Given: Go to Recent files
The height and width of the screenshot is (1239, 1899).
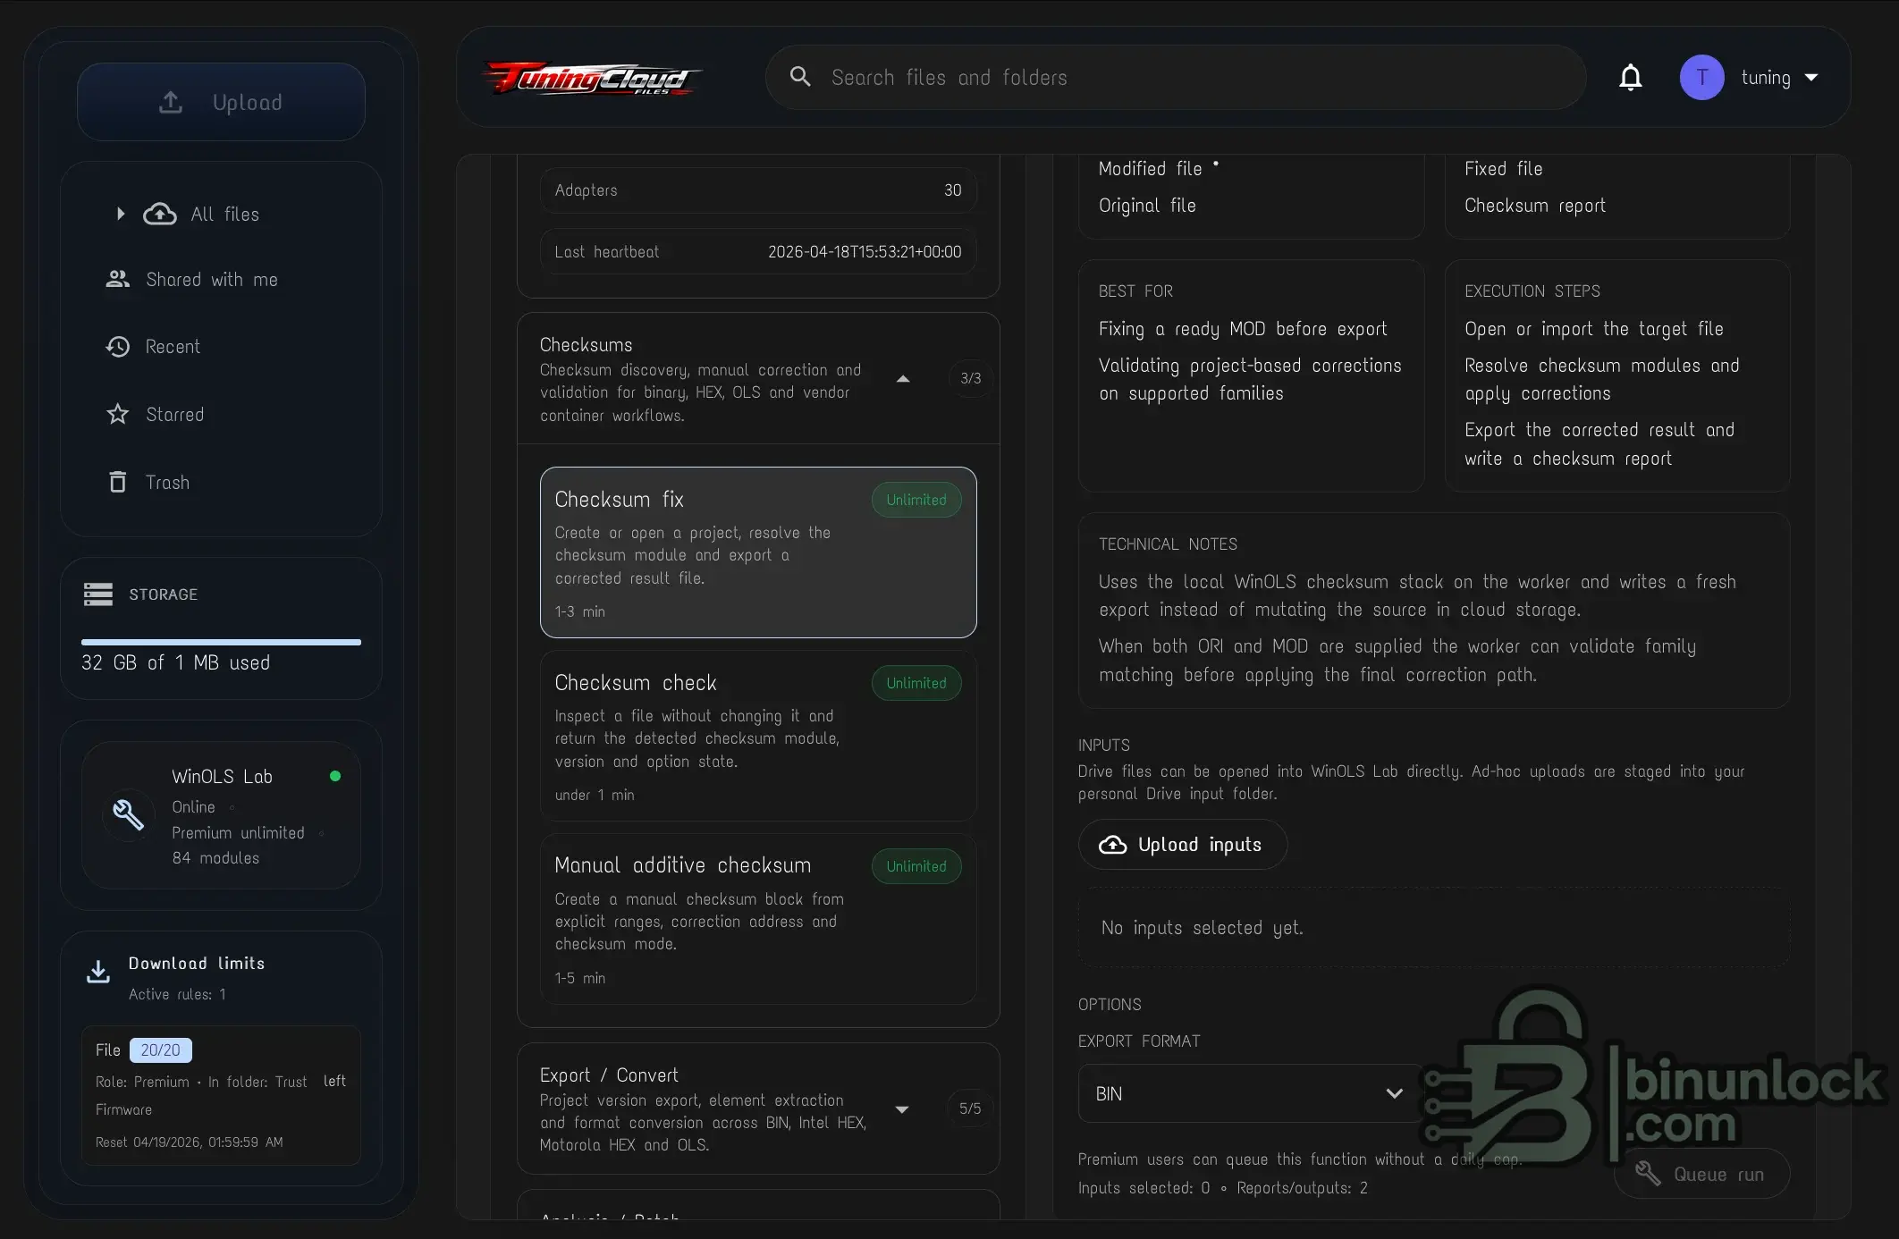Looking at the screenshot, I should click(173, 347).
